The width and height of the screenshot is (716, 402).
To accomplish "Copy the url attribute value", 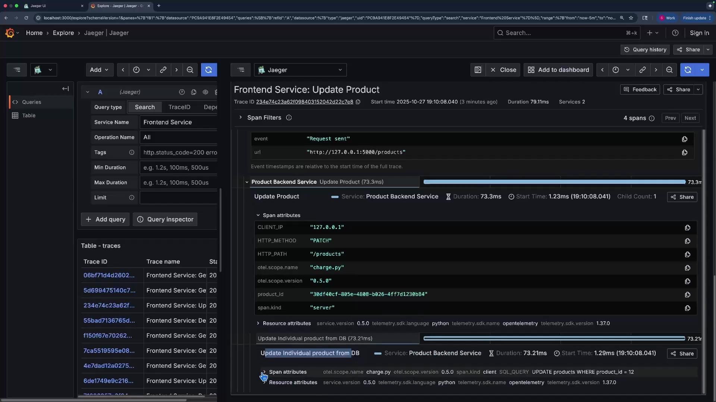I will [x=684, y=152].
